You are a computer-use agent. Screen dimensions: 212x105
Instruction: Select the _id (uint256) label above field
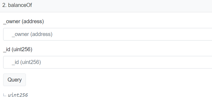[x=18, y=49]
